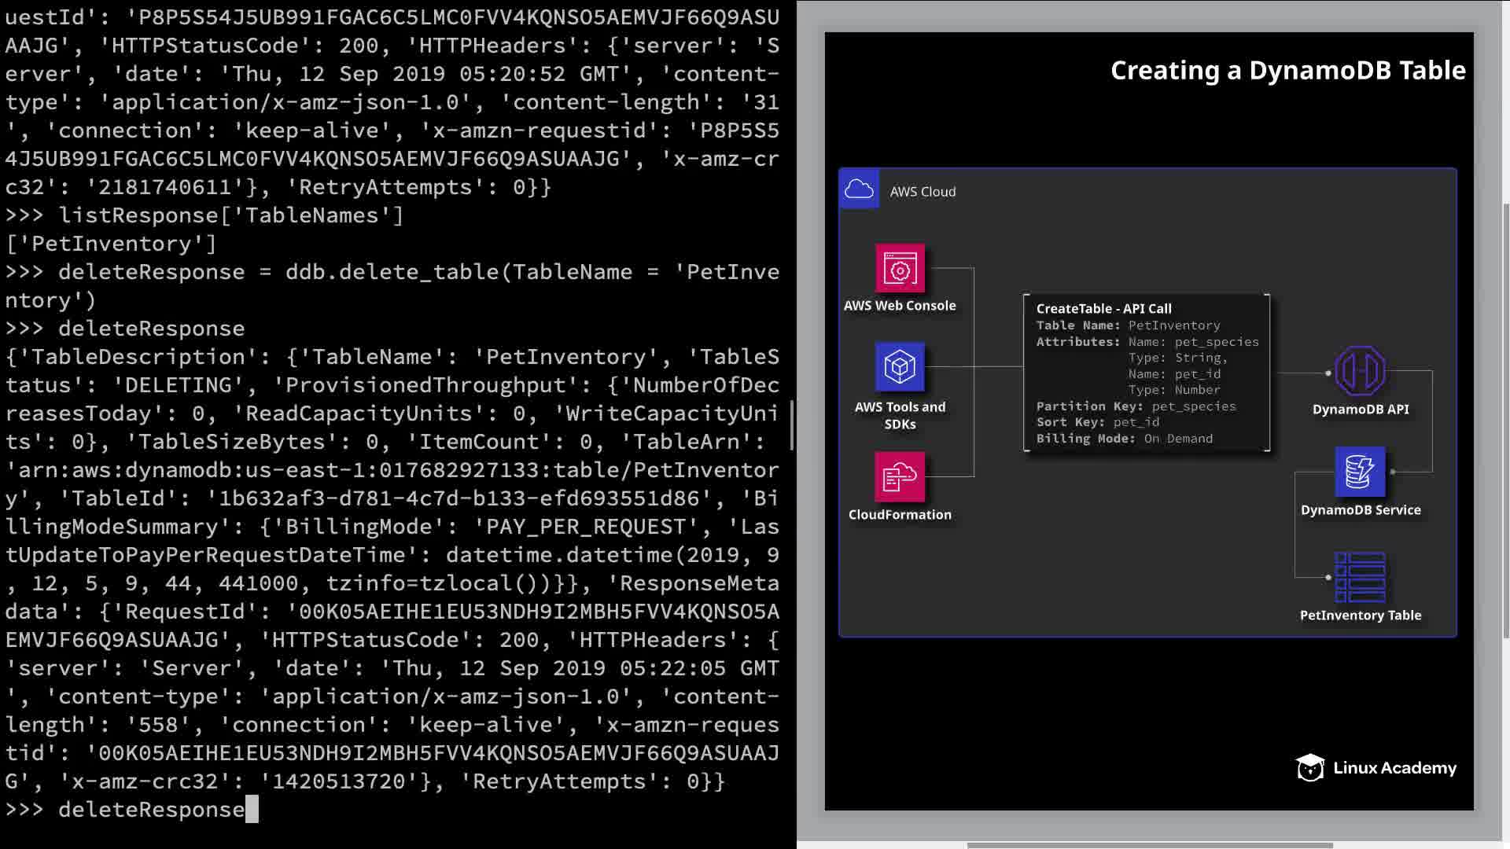The image size is (1510, 849).
Task: Click the Partition Key: pet_species line
Action: (1136, 406)
